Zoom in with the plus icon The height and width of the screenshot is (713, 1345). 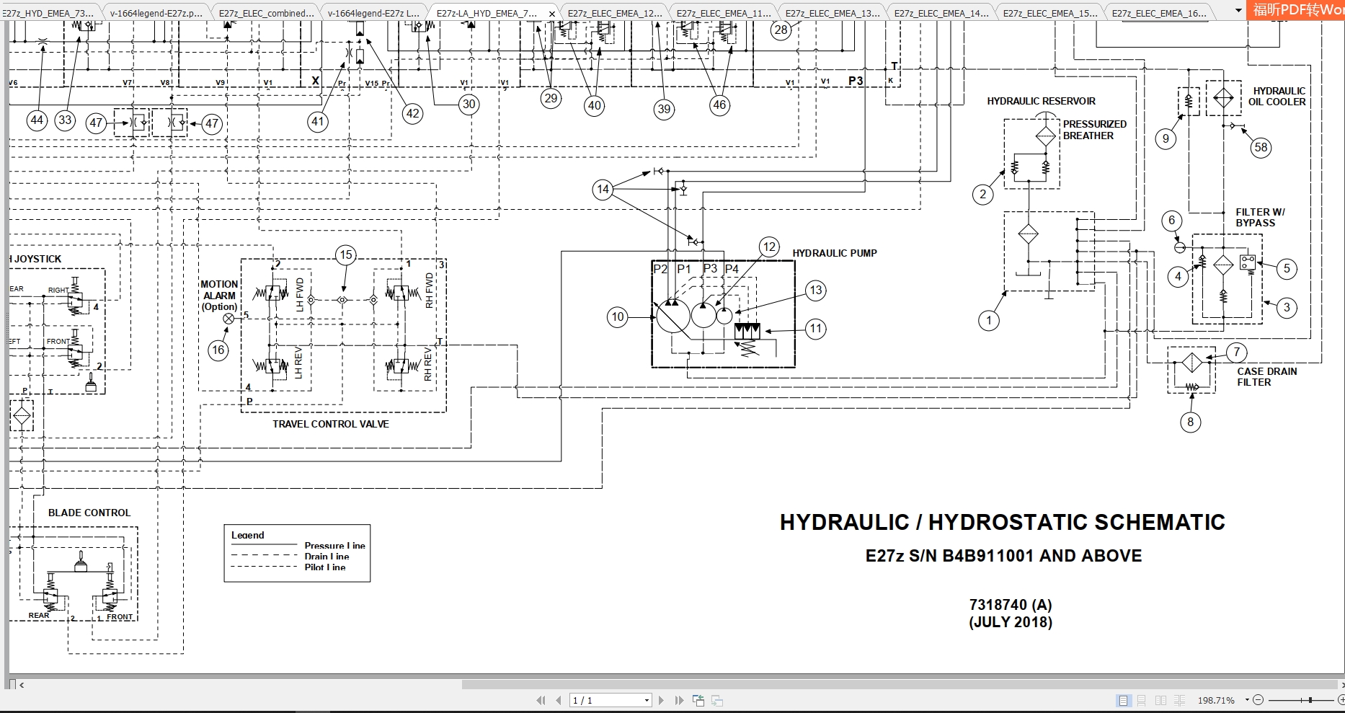1341,700
